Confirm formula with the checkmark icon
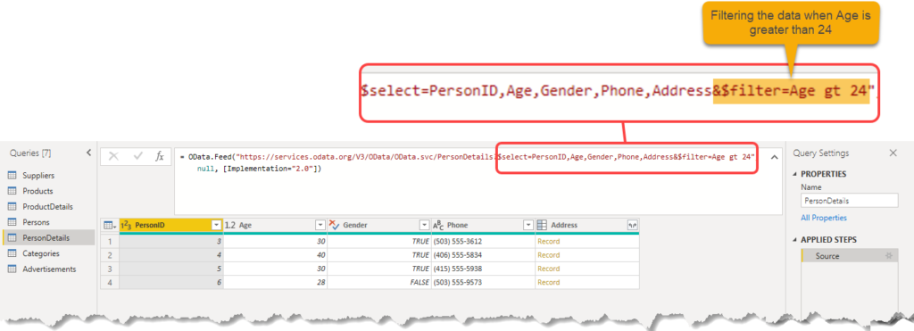The height and width of the screenshot is (331, 914). point(138,156)
